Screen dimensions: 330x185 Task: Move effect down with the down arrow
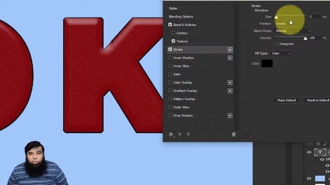coord(188,134)
